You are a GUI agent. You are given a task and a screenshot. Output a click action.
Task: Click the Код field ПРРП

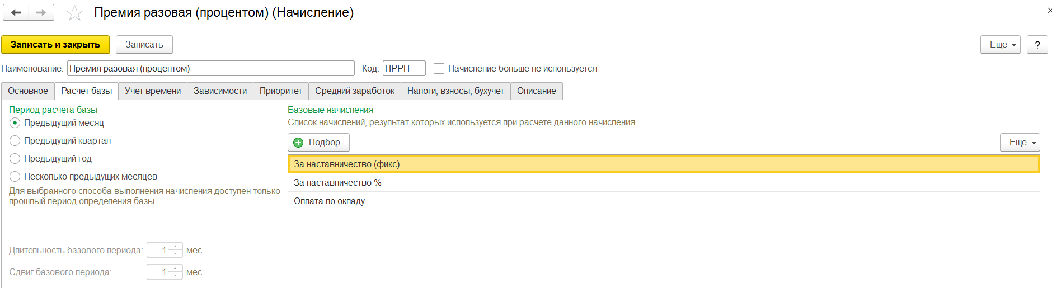click(x=403, y=69)
